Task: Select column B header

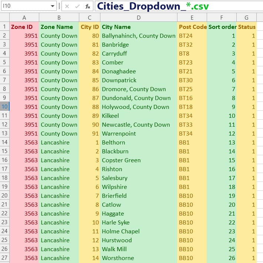Action: pyautogui.click(x=59, y=17)
